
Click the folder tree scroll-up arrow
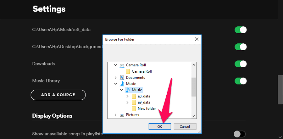coord(194,65)
